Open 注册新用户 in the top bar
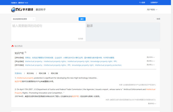This screenshot has height=112, width=173. coord(154,3)
